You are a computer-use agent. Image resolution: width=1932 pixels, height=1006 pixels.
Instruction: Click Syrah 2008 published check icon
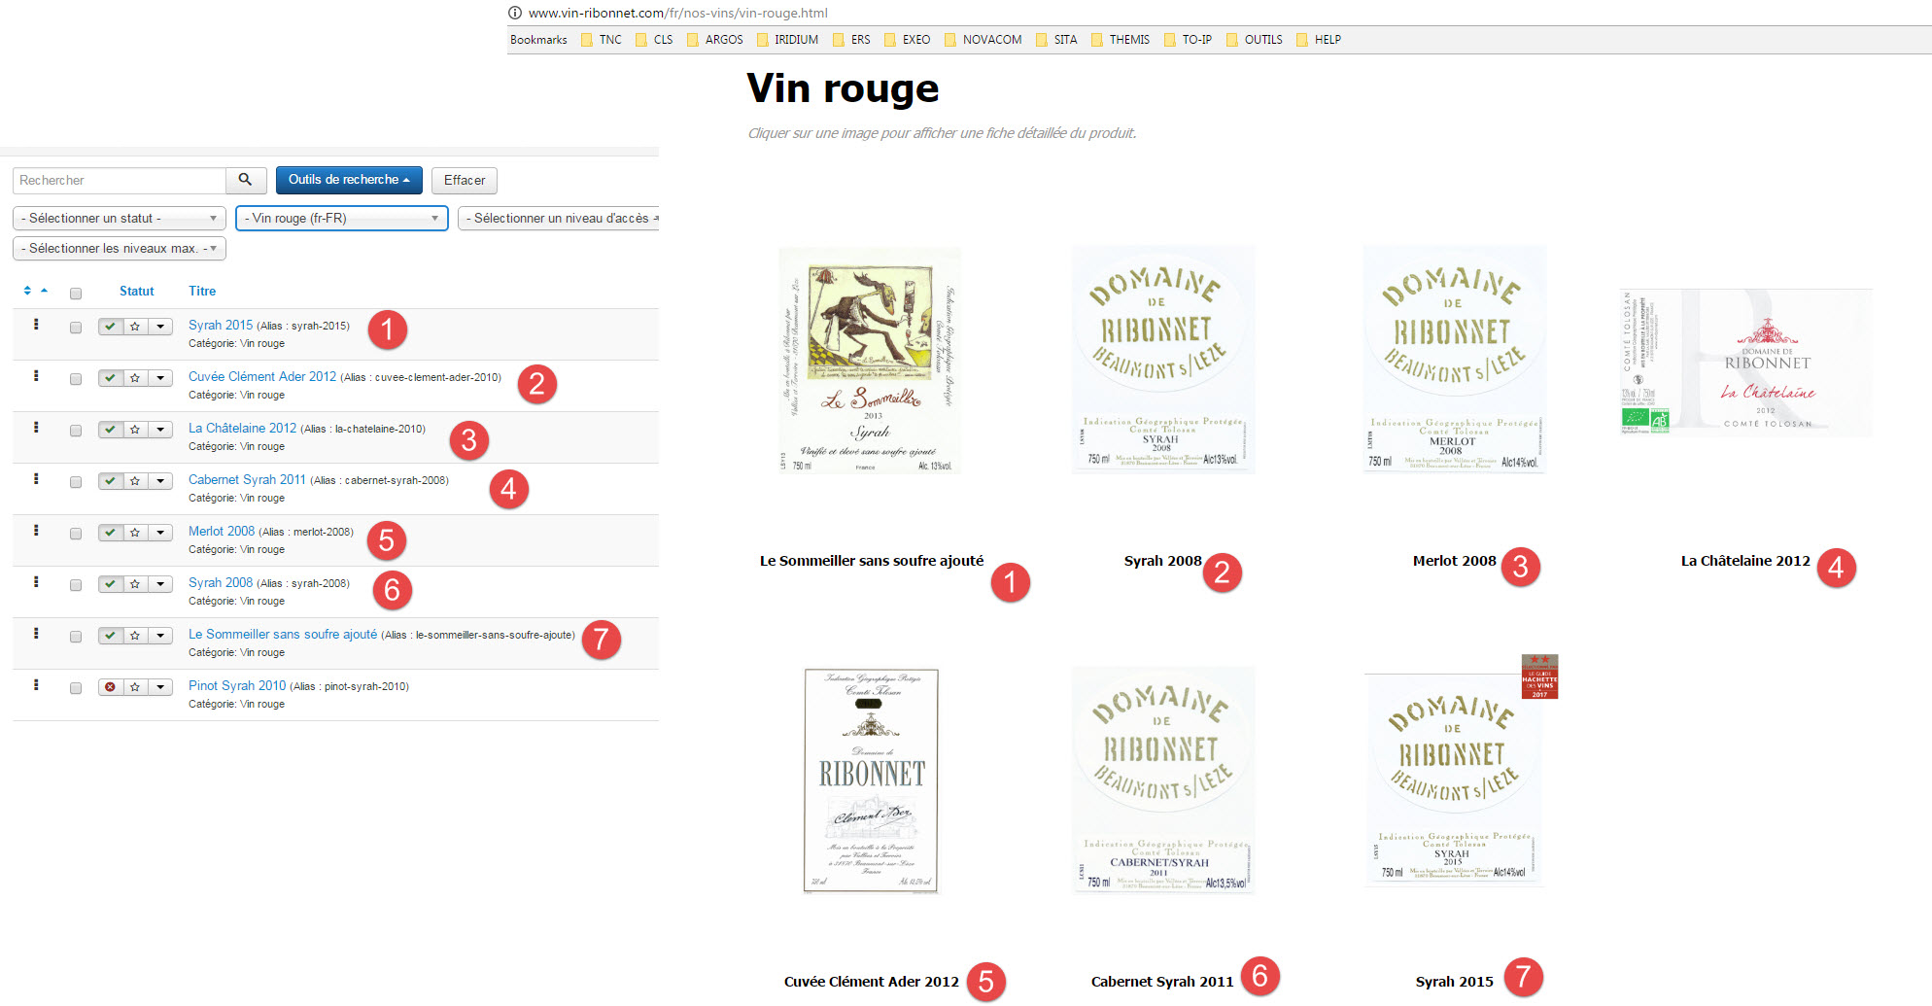click(111, 584)
